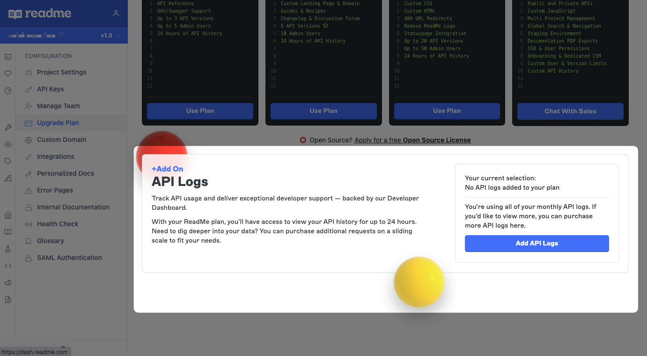Click the 'API Logs' heading
647x356 pixels.
(180, 182)
